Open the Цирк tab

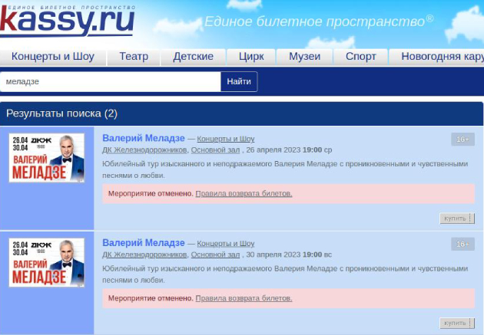(251, 57)
